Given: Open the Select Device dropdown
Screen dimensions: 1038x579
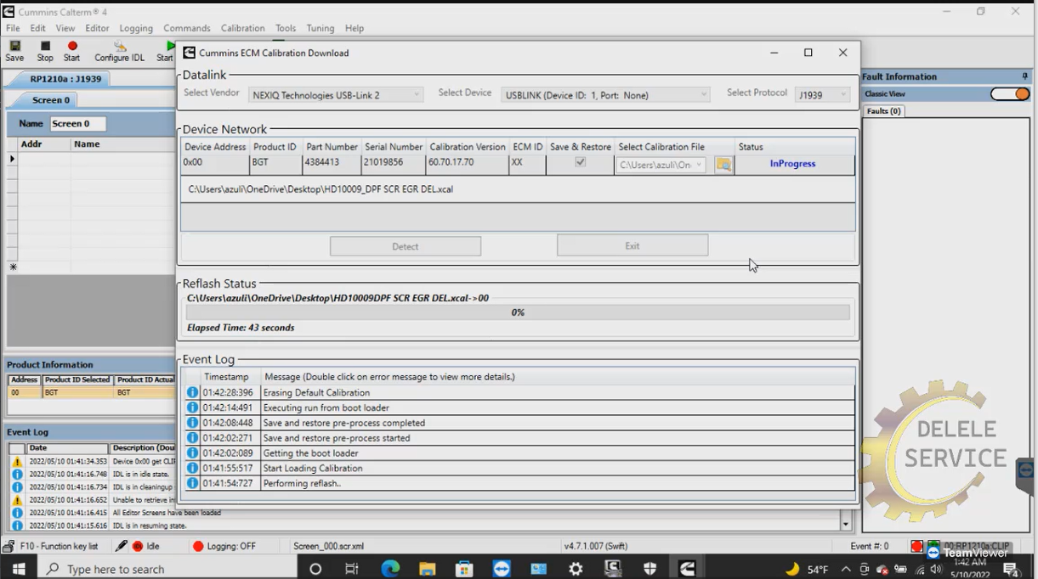Looking at the screenshot, I should coord(605,95).
